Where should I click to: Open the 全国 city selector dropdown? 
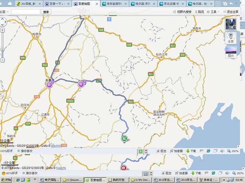pos(4,12)
